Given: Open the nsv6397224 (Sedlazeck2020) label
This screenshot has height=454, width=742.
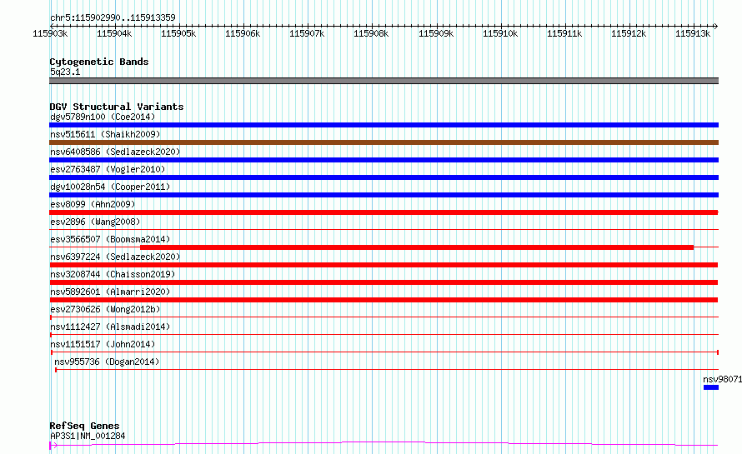Looking at the screenshot, I should [115, 257].
